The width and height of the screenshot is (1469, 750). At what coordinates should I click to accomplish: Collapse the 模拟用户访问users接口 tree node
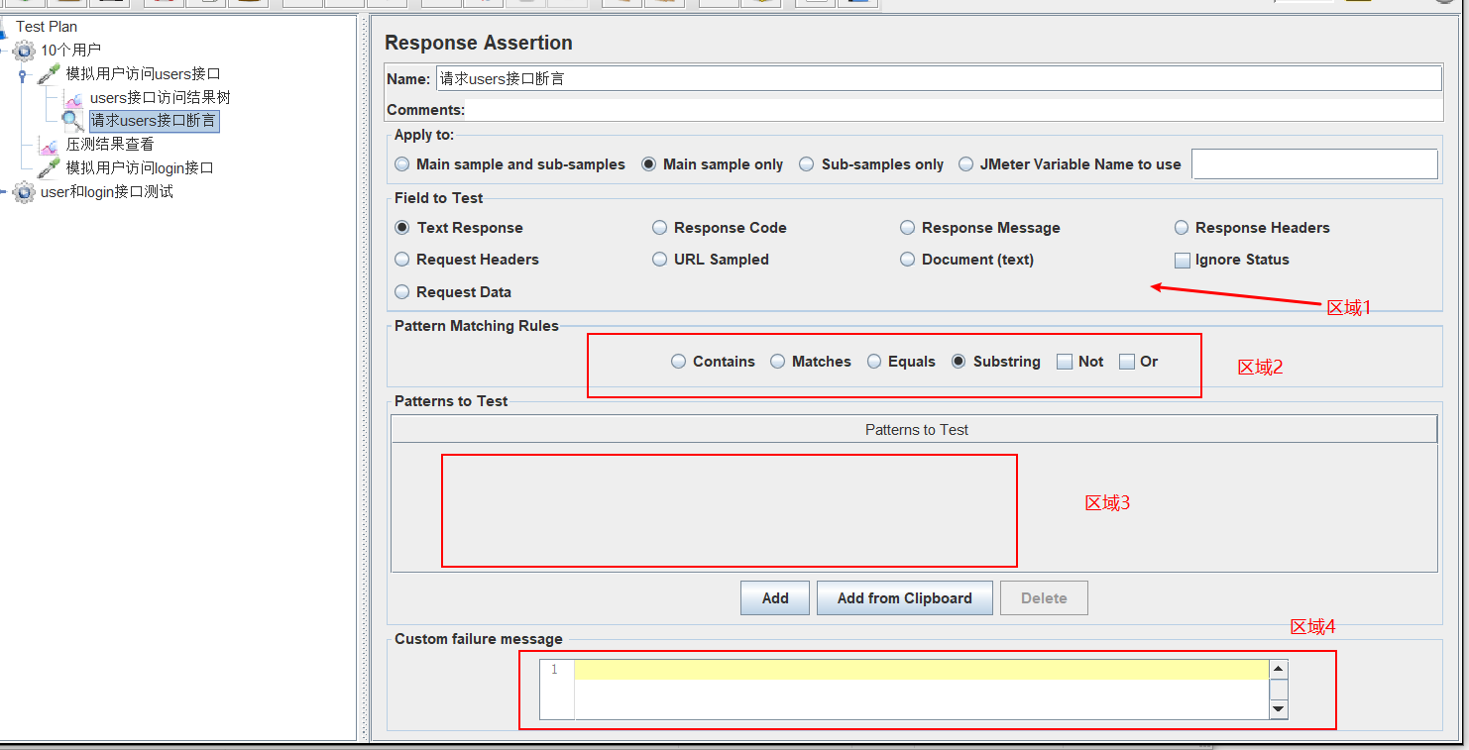pyautogui.click(x=22, y=74)
